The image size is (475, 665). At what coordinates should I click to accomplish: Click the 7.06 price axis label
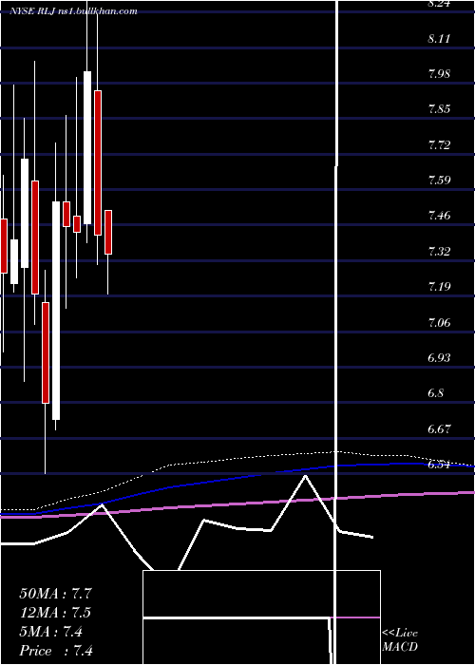[439, 323]
